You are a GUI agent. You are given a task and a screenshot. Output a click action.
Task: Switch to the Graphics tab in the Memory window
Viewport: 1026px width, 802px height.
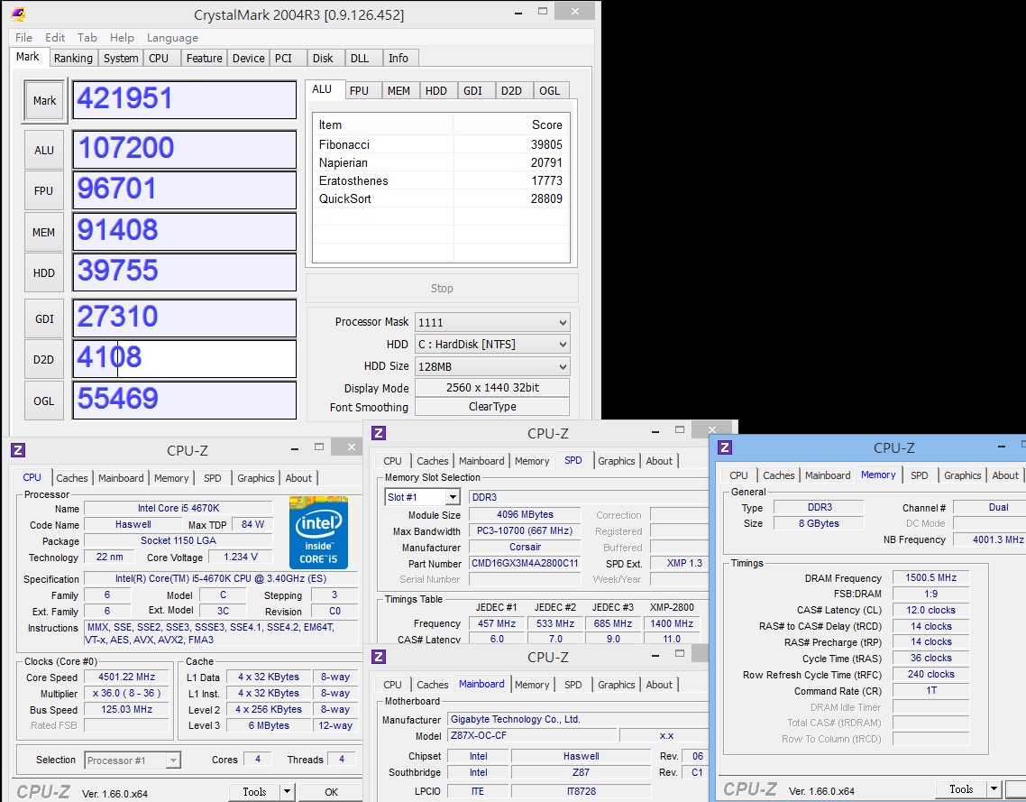coord(962,475)
